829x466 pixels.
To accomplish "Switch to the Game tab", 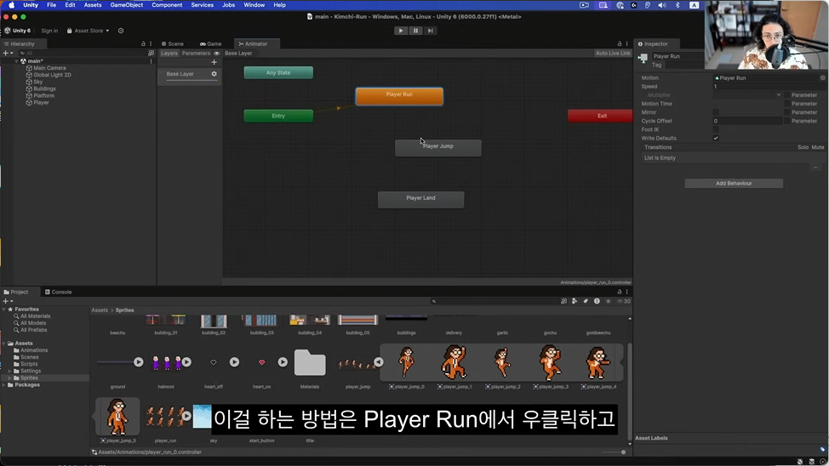I will coord(210,44).
